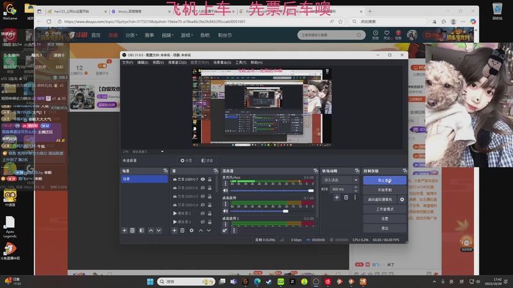Open the 编辑(E) menu

142,62
